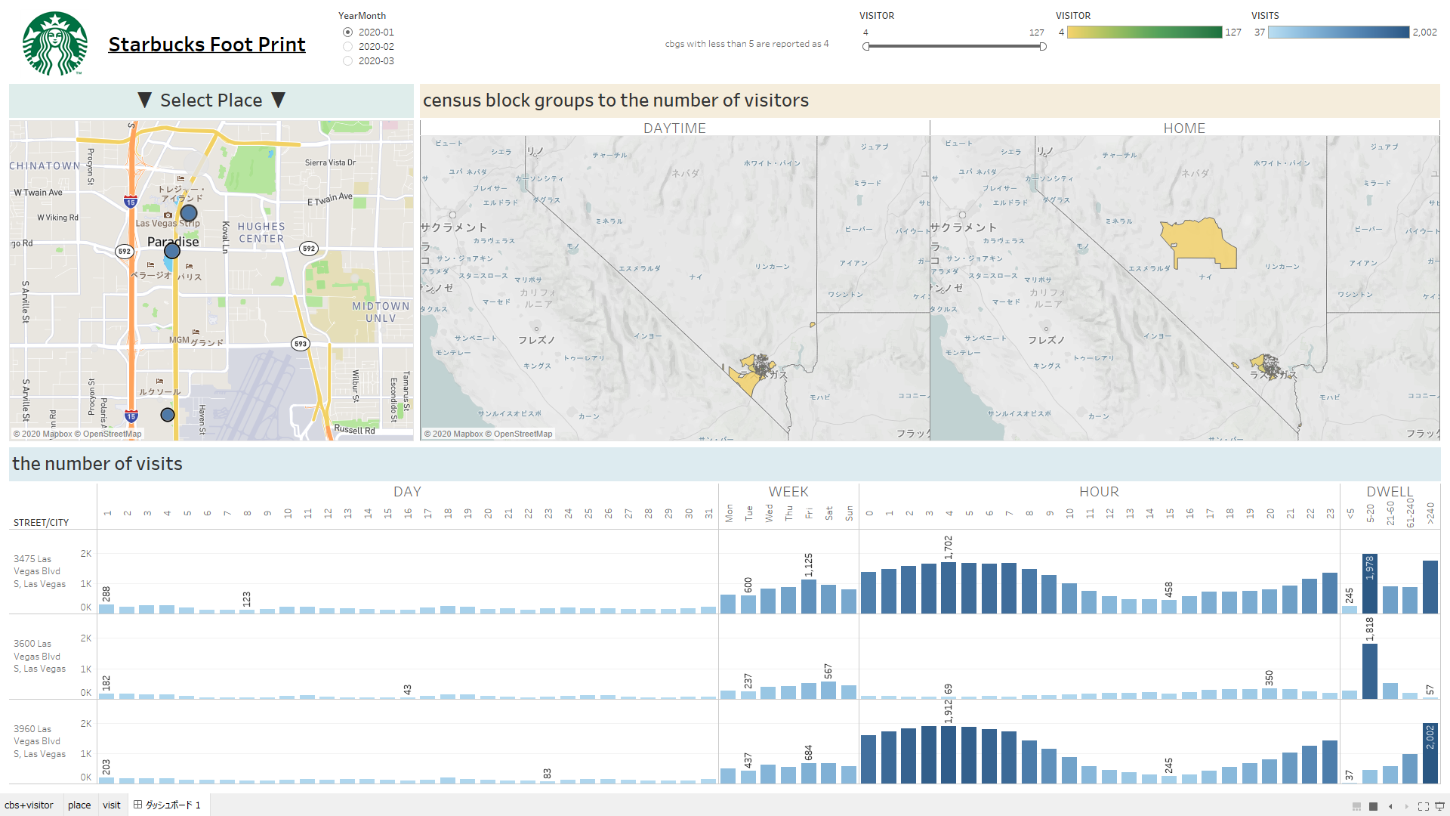Image resolution: width=1450 pixels, height=816 pixels.
Task: Select the 2020-02 YearMonth option
Action: click(x=348, y=47)
